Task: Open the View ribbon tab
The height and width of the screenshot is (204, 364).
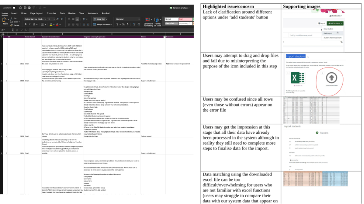Action: coord(82,13)
